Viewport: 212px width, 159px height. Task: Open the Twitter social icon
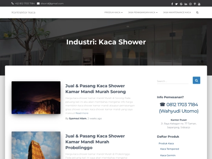click(176, 4)
